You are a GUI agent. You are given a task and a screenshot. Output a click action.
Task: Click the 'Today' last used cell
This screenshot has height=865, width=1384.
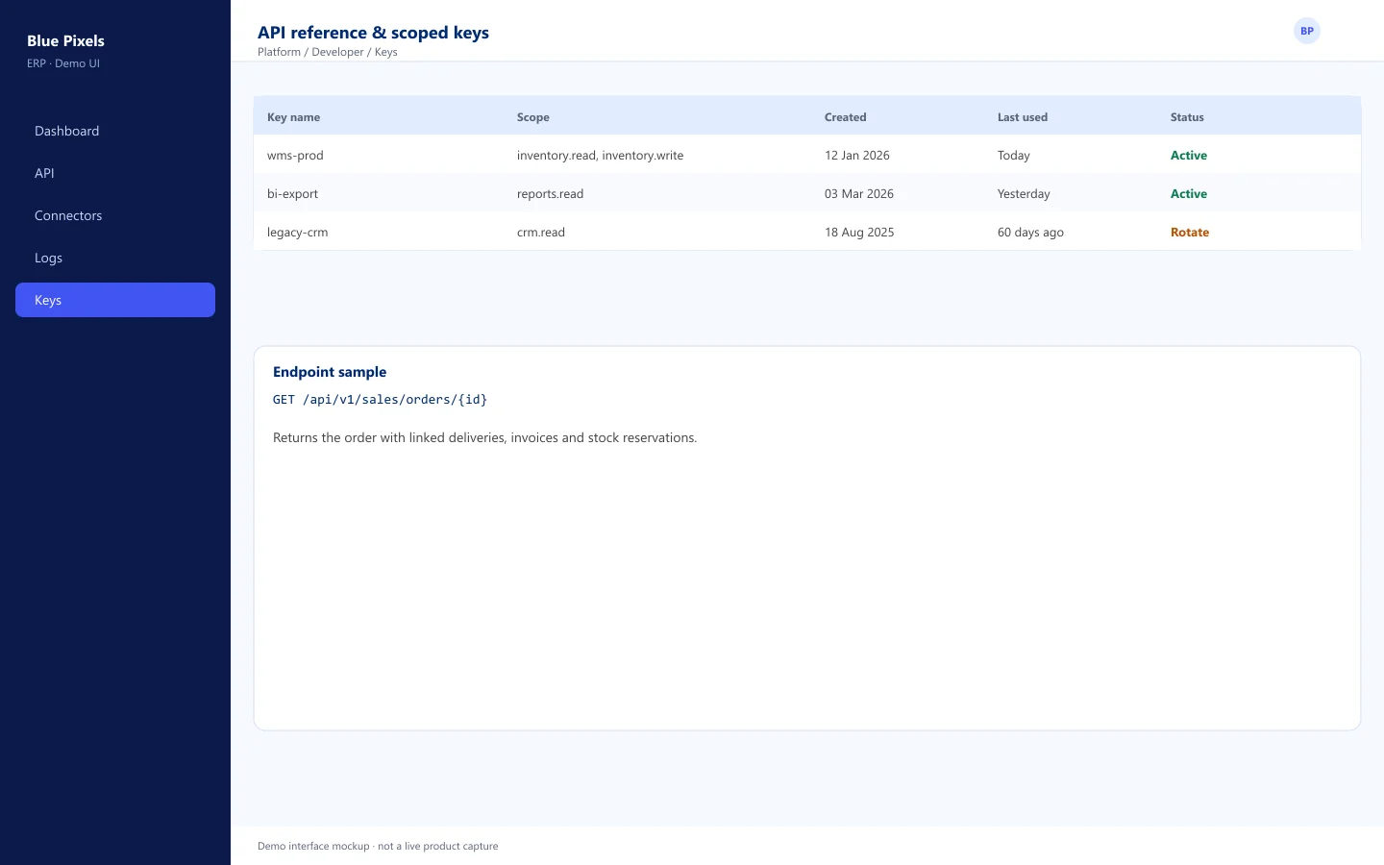1014,155
